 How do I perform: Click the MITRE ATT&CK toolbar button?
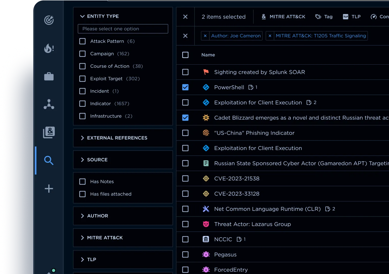coord(283,17)
